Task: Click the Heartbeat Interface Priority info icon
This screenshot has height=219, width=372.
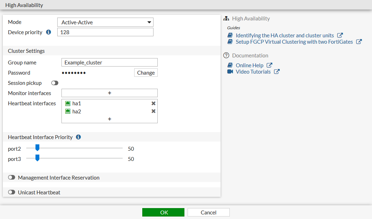Action: point(78,137)
